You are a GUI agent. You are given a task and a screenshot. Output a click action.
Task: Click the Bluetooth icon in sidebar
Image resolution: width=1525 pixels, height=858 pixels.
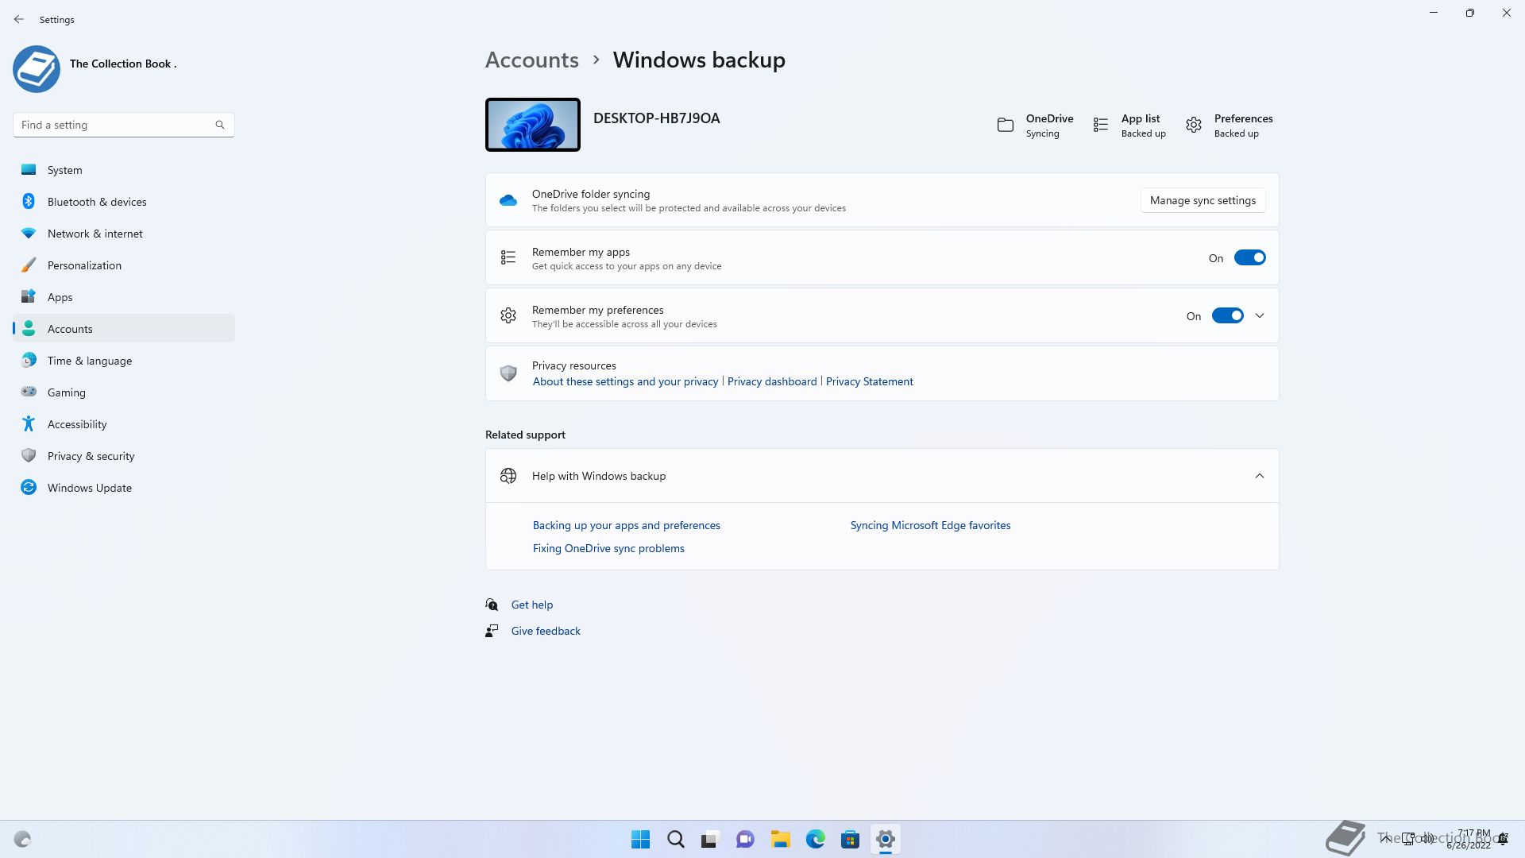29,201
